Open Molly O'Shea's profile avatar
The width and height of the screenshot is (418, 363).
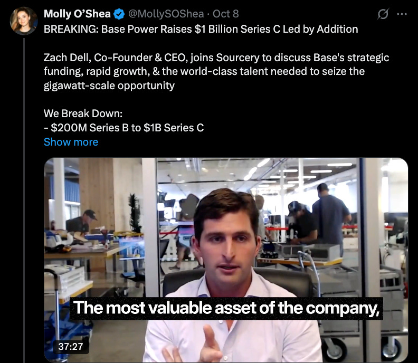point(23,21)
